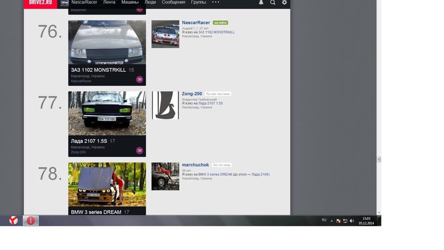444x250 pixels.
Task: Follow Лада 2107 1.5S link beside Zong-200
Action: (210, 103)
